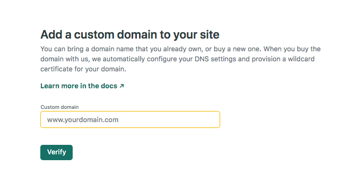This screenshot has height=194, width=357.
Task: Submit the domain with the green Verify button
Action: coord(56,152)
